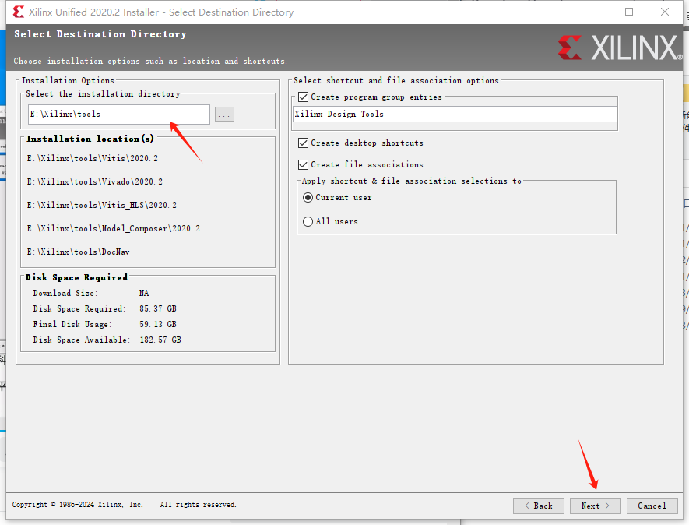Maximize the installer window
The height and width of the screenshot is (525, 689).
pyautogui.click(x=629, y=12)
